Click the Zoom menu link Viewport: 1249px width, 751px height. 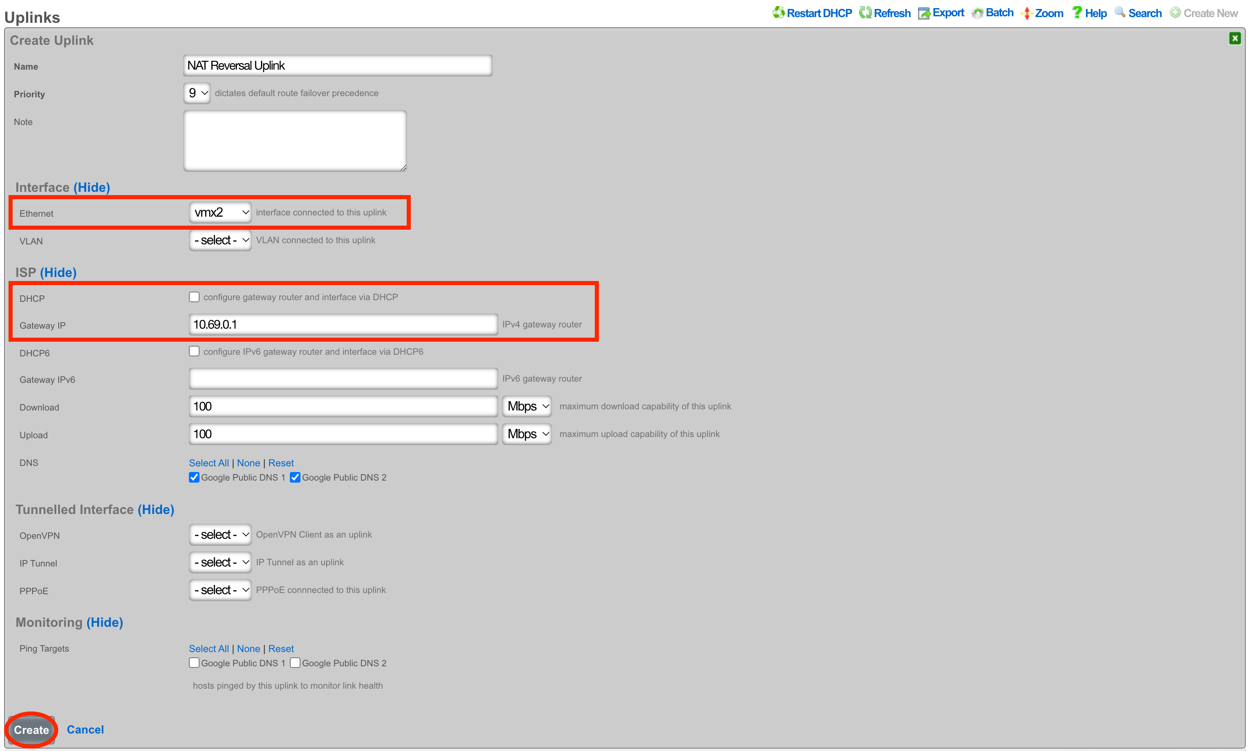pos(1049,13)
